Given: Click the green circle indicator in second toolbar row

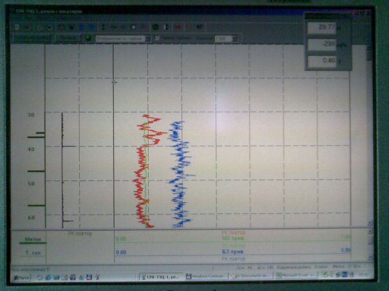Looking at the screenshot, I should pos(88,39).
